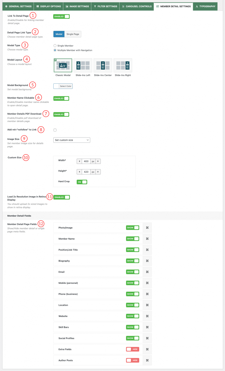Click the 'A' icon on Typography tab

click(197, 6)
